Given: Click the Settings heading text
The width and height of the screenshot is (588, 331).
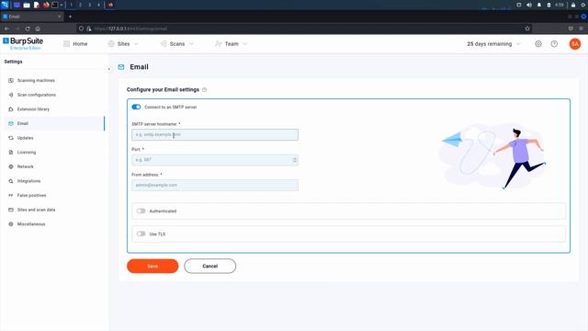Looking at the screenshot, I should pyautogui.click(x=13, y=62).
